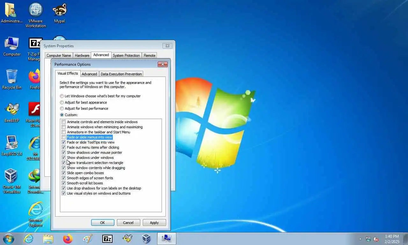Show hidden tray icons arrow

tap(361, 239)
